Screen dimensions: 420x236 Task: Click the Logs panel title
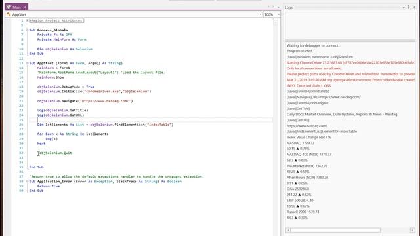pyautogui.click(x=289, y=7)
